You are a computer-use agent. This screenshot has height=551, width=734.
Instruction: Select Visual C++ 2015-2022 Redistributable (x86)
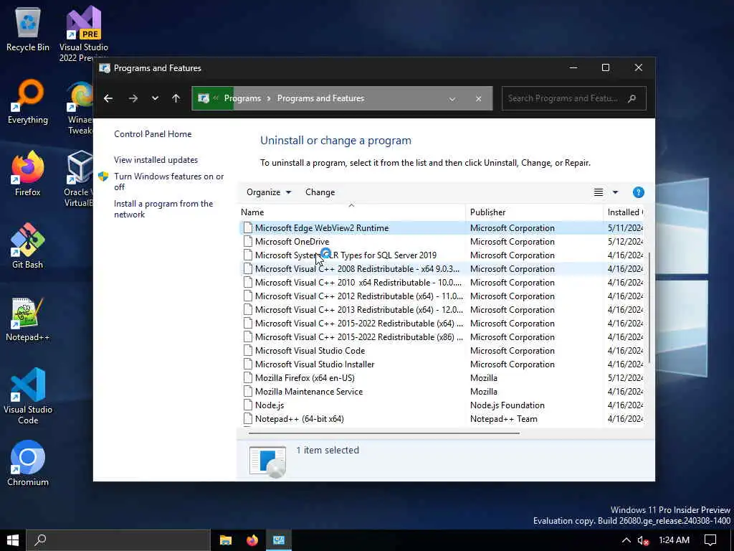pos(442,337)
